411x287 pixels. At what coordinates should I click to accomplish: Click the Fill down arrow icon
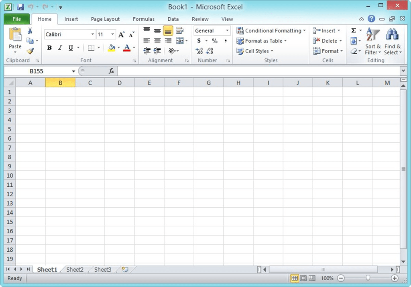354,41
